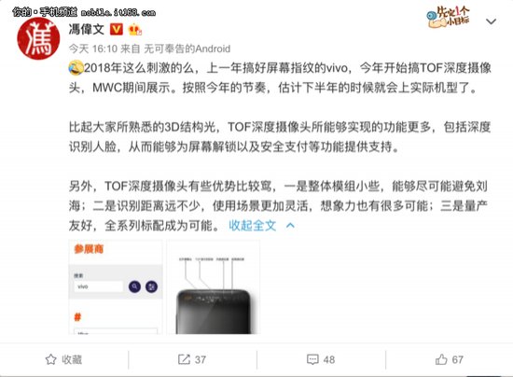Like the post with thumbs-up icon

pos(441,359)
